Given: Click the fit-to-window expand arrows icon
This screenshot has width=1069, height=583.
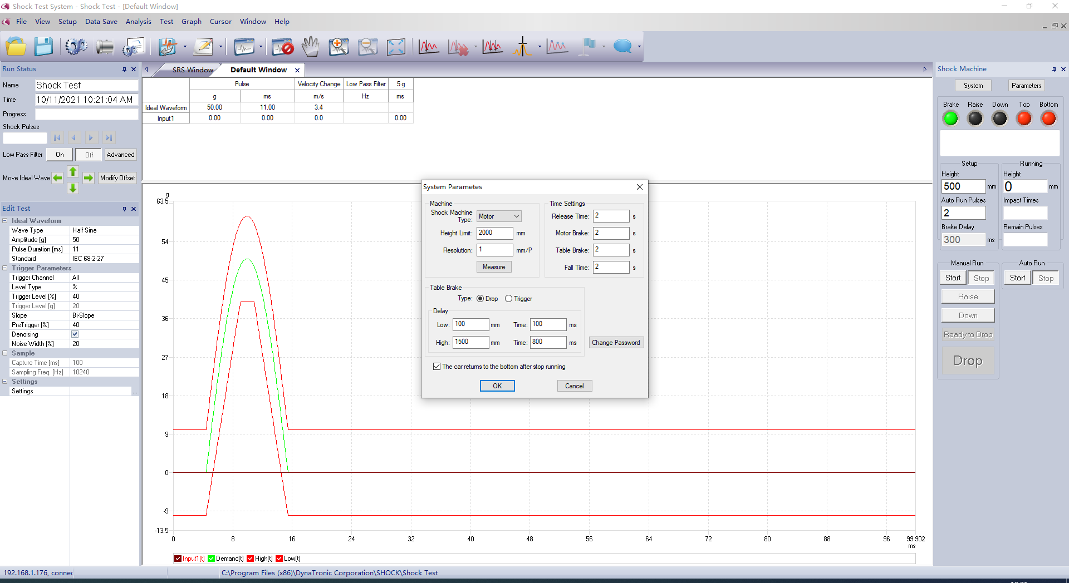Looking at the screenshot, I should pyautogui.click(x=396, y=47).
